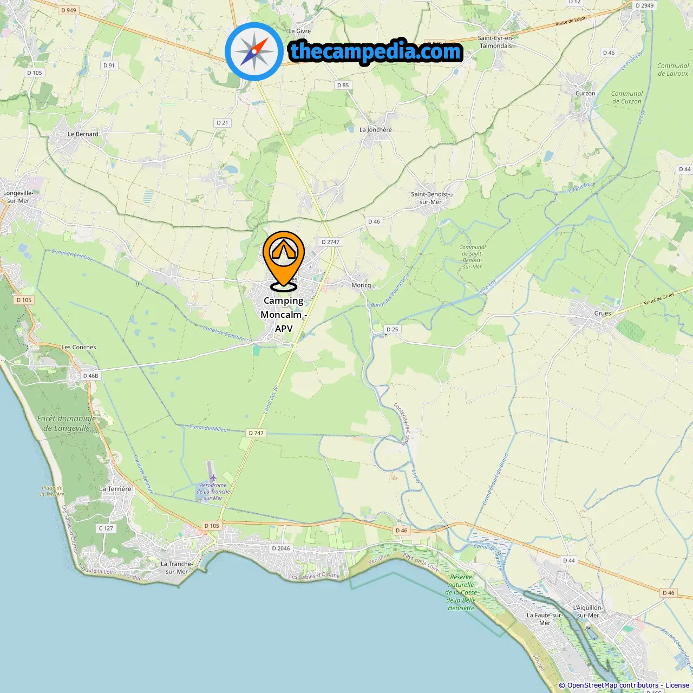This screenshot has height=693, width=693.
Task: Click the L'Aiguillon-sur-Mer town label
Action: click(588, 611)
